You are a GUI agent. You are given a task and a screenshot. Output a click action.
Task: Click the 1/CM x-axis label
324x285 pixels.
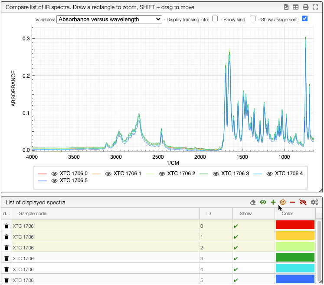pyautogui.click(x=173, y=163)
